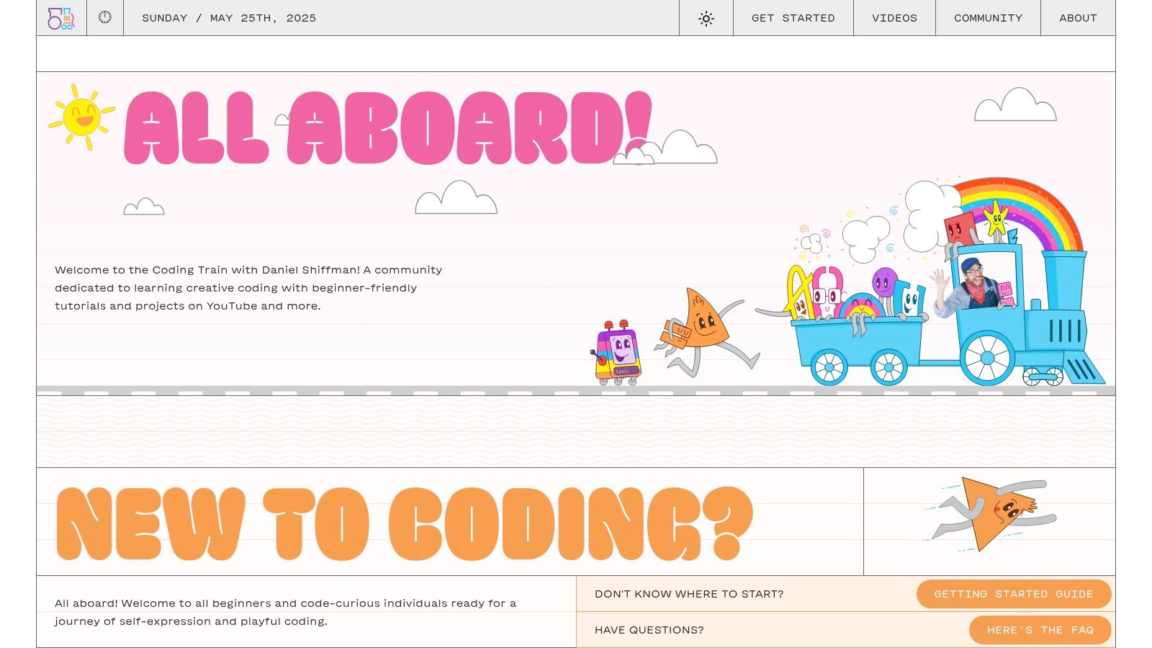Click the rainbow robot character on wheels

coord(618,353)
